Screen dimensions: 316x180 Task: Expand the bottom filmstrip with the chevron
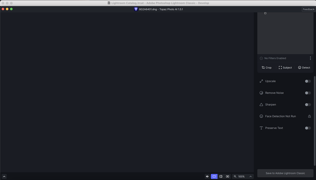point(4,176)
